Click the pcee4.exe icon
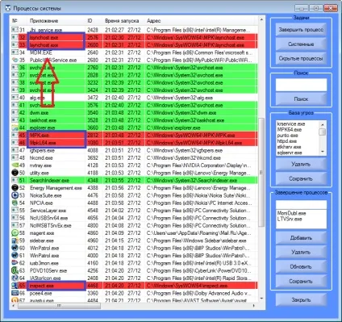 pyautogui.click(x=15, y=293)
